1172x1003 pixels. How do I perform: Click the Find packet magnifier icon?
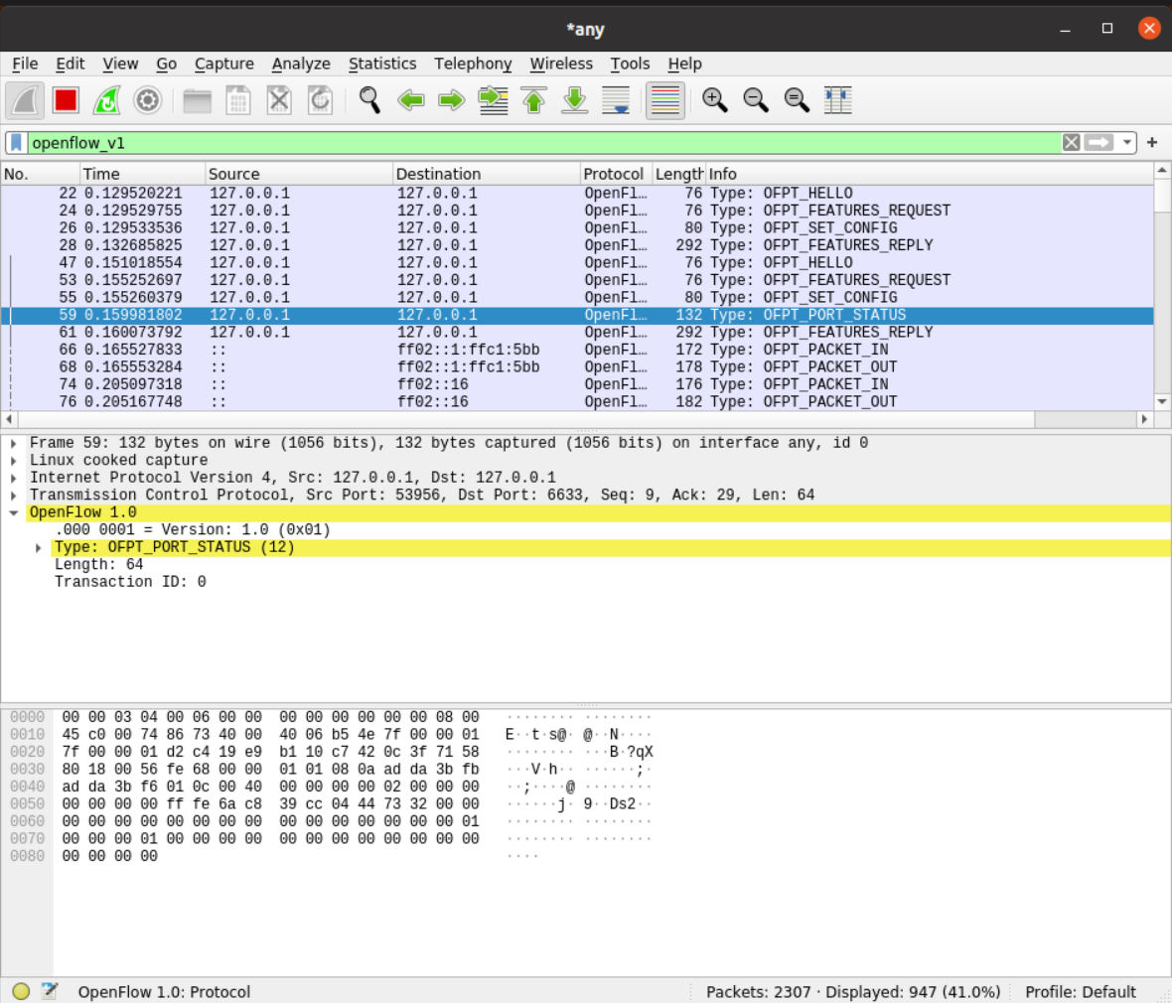(x=369, y=100)
